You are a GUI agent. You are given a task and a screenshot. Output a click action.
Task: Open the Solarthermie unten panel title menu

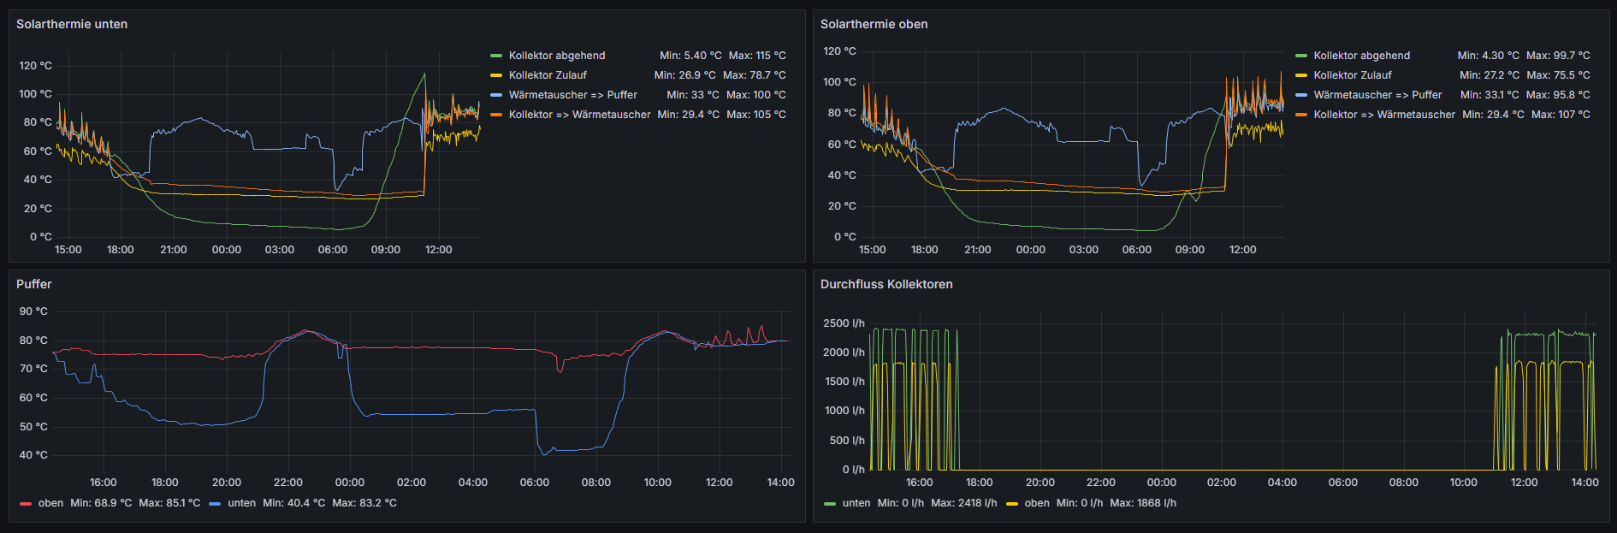click(72, 24)
